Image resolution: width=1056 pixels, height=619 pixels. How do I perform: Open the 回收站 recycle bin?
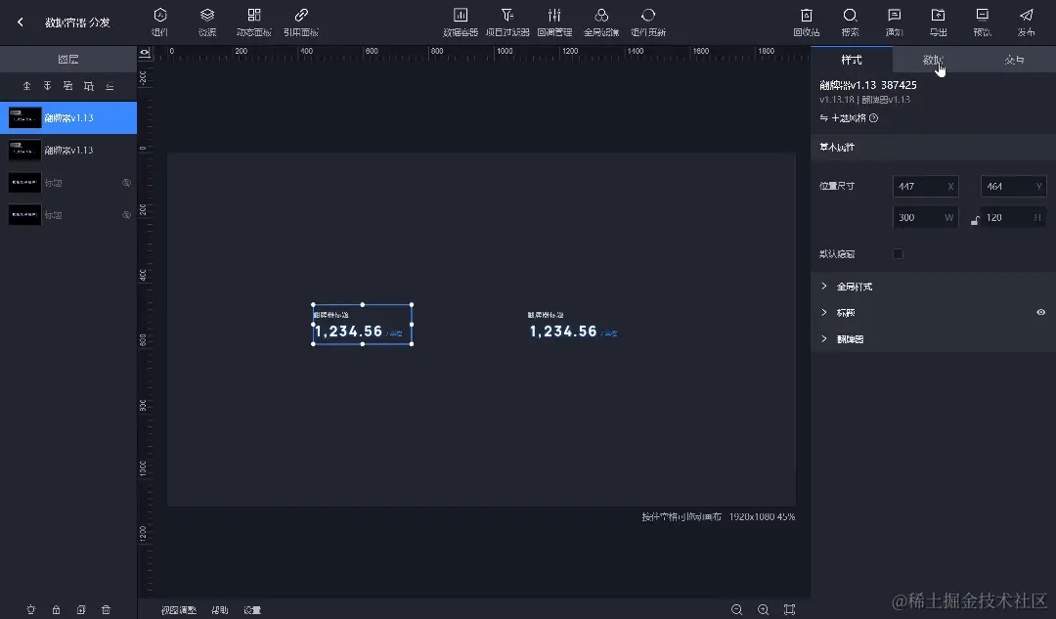pyautogui.click(x=806, y=22)
